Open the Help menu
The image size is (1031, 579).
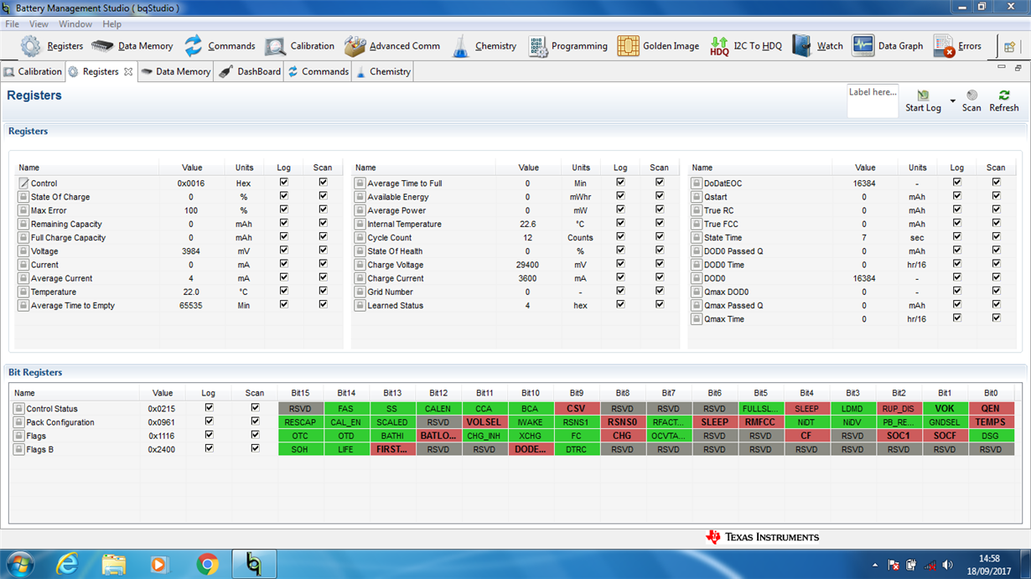(111, 24)
